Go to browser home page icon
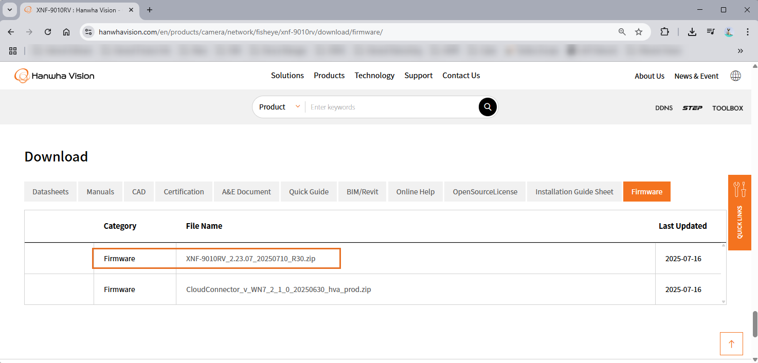The height and width of the screenshot is (363, 758). 66,32
